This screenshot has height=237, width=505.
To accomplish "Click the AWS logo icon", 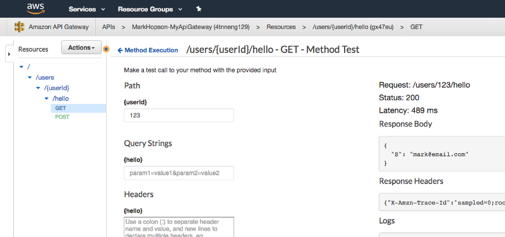I will (35, 9).
